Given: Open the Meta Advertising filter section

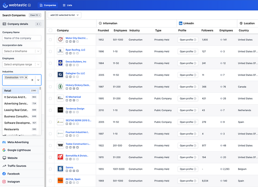Looking at the screenshot, I should pyautogui.click(x=17, y=142).
